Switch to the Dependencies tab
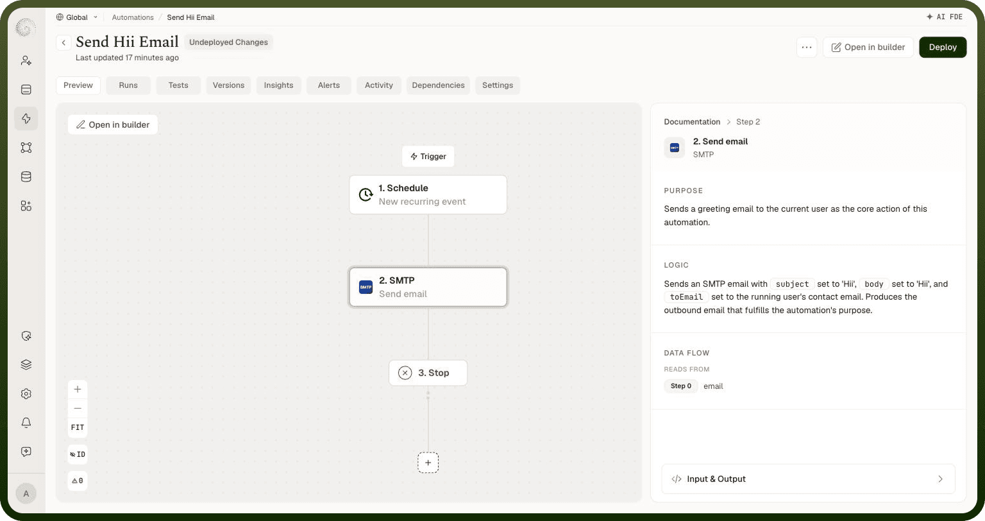985x521 pixels. pyautogui.click(x=438, y=85)
